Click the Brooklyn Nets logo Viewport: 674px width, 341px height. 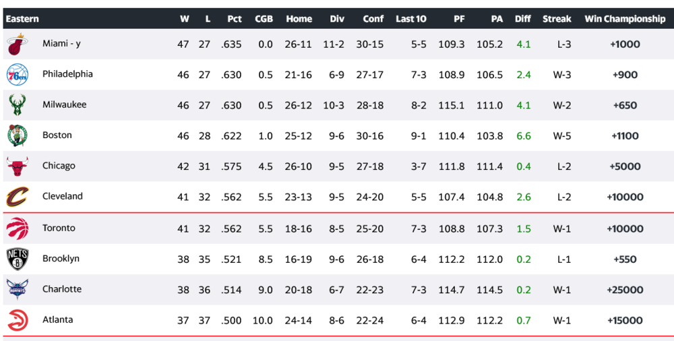coord(17,259)
